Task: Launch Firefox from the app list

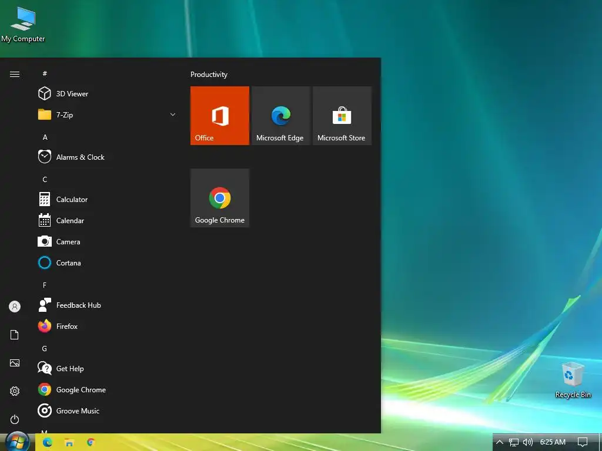Action: [x=106, y=327]
